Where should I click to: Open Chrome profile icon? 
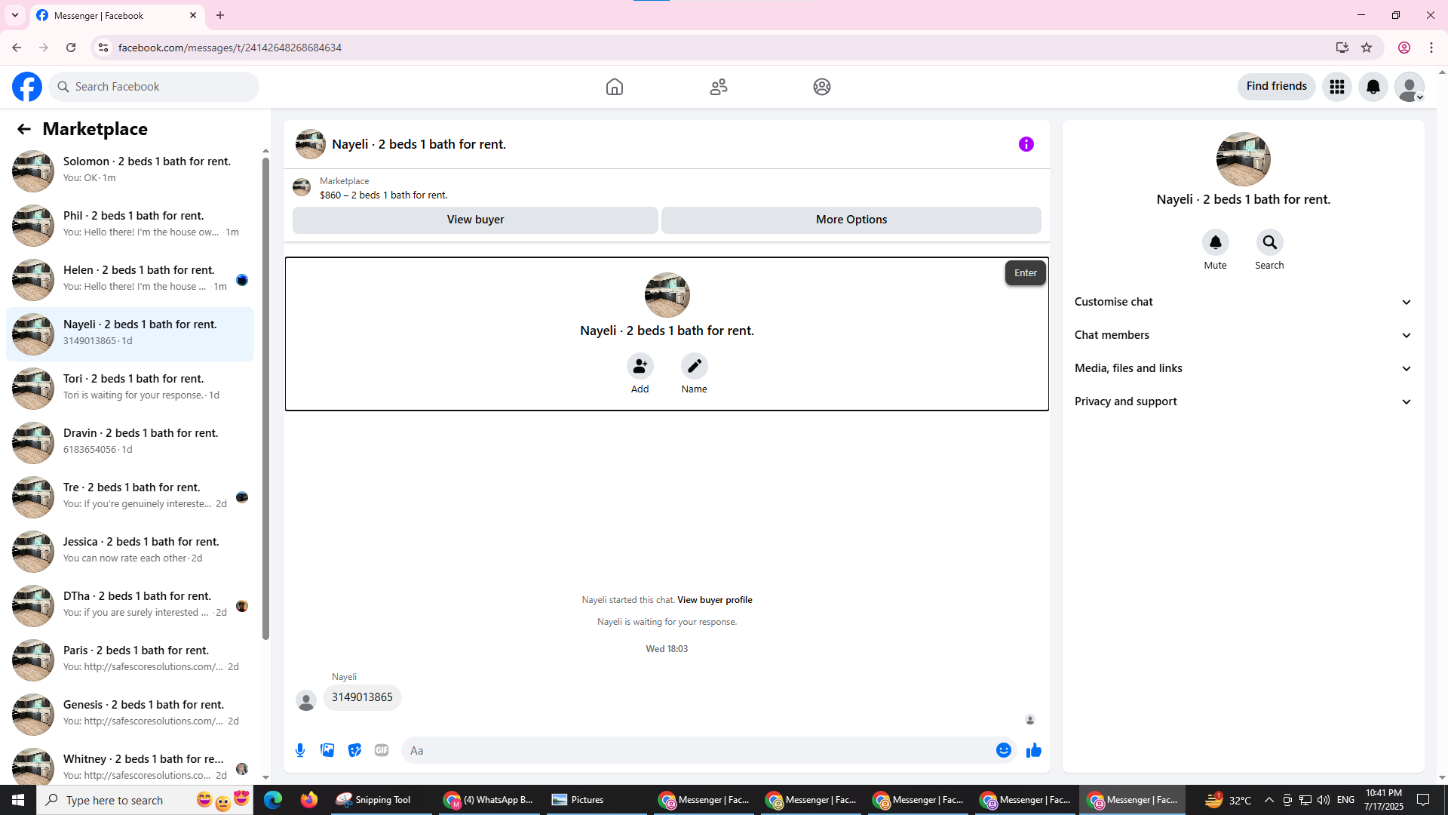pos(1404,48)
